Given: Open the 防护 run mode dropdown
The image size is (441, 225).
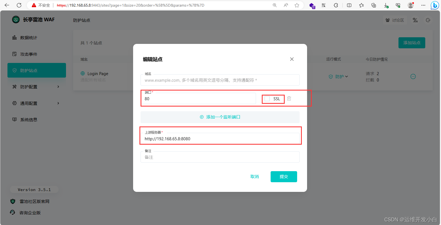Looking at the screenshot, I should (339, 76).
